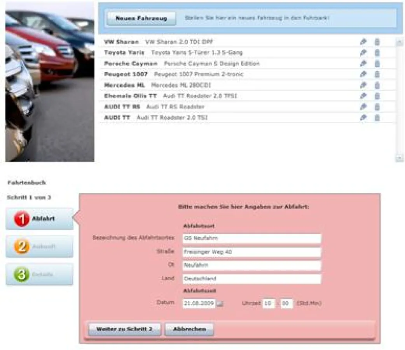
Task: Select step 1 Abfahrt
Action: pyautogui.click(x=39, y=219)
